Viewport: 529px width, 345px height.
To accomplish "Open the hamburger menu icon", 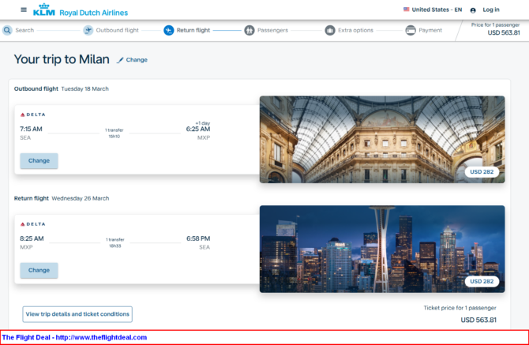I will (24, 9).
